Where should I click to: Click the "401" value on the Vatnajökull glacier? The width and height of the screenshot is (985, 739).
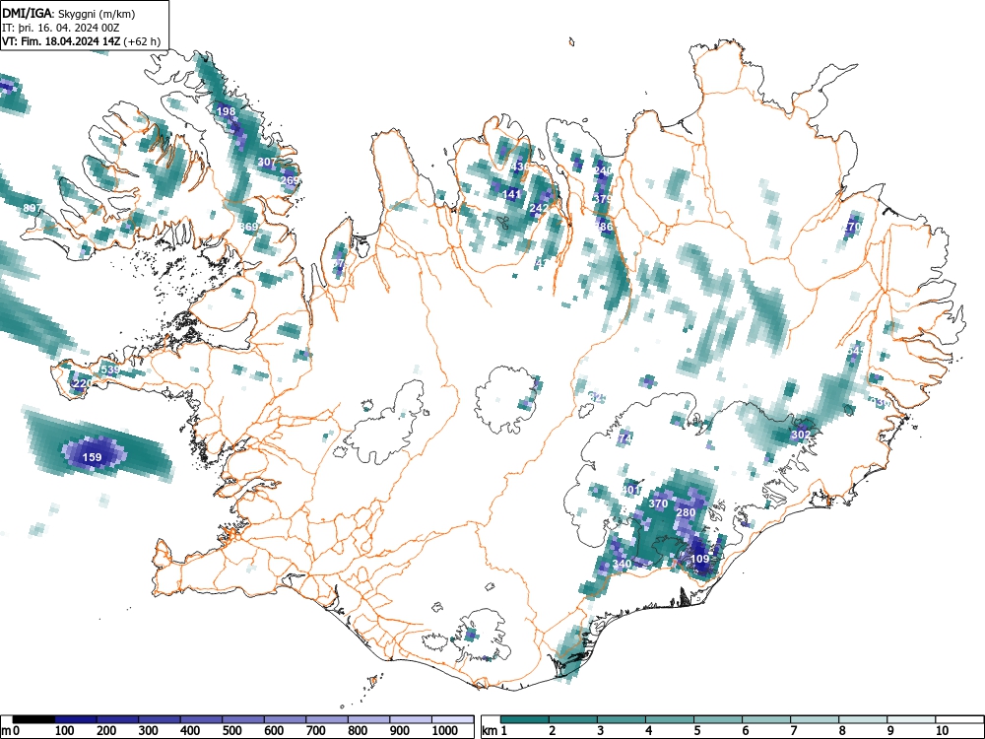pyautogui.click(x=630, y=490)
